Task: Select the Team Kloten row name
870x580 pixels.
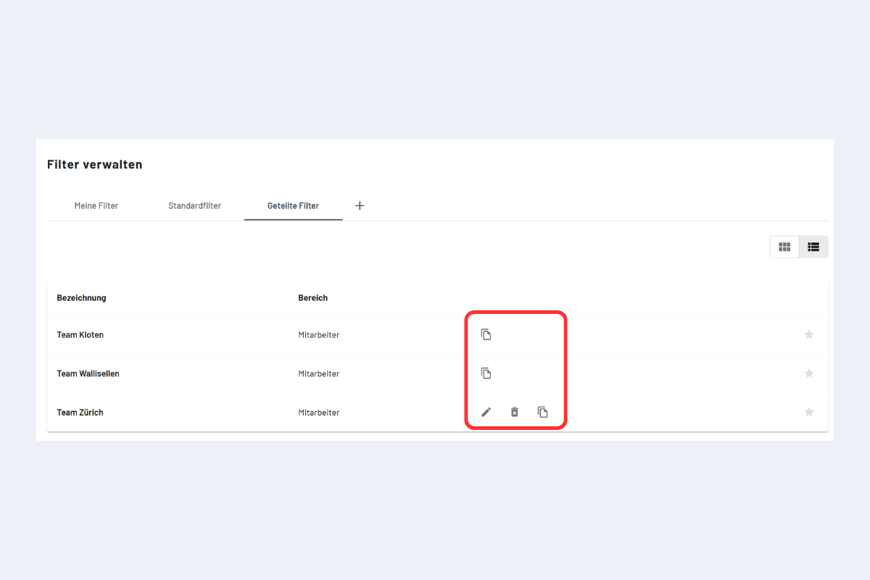Action: pyautogui.click(x=80, y=335)
